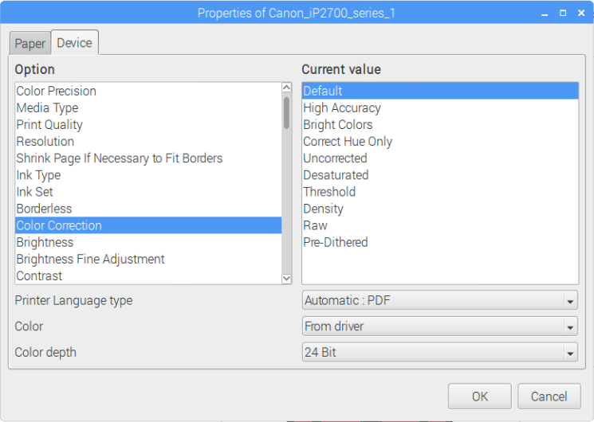Choose Threshold value
This screenshot has height=422, width=594.
440,192
